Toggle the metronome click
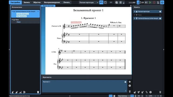 (158, 2)
